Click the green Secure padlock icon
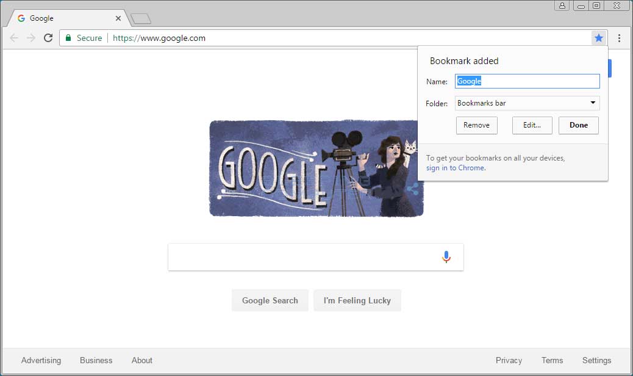 click(x=68, y=38)
